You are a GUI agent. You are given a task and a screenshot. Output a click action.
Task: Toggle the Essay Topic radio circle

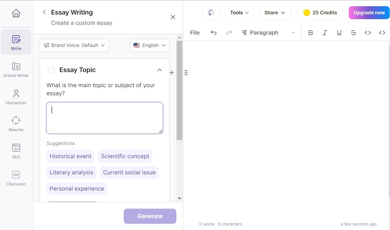(51, 70)
